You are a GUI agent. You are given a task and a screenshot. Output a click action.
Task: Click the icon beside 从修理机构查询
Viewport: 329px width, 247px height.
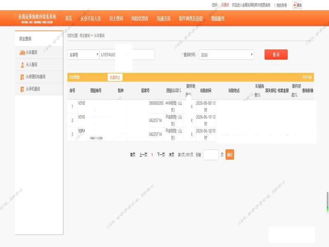point(22,77)
